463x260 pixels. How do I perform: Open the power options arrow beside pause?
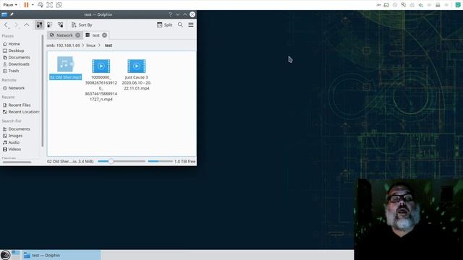[33, 5]
